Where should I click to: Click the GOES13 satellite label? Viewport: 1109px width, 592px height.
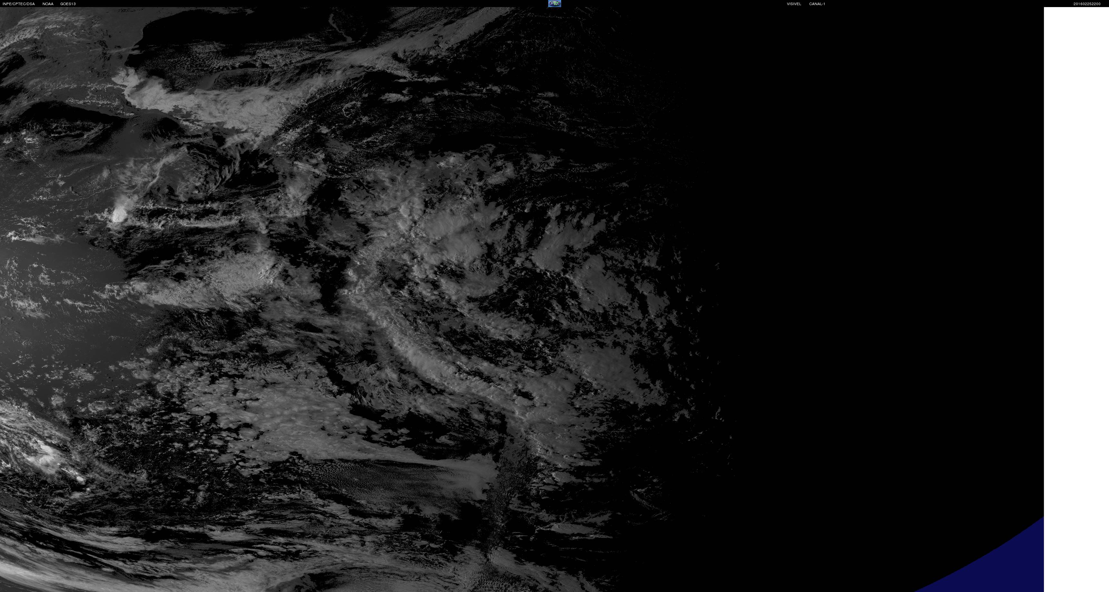[x=68, y=4]
